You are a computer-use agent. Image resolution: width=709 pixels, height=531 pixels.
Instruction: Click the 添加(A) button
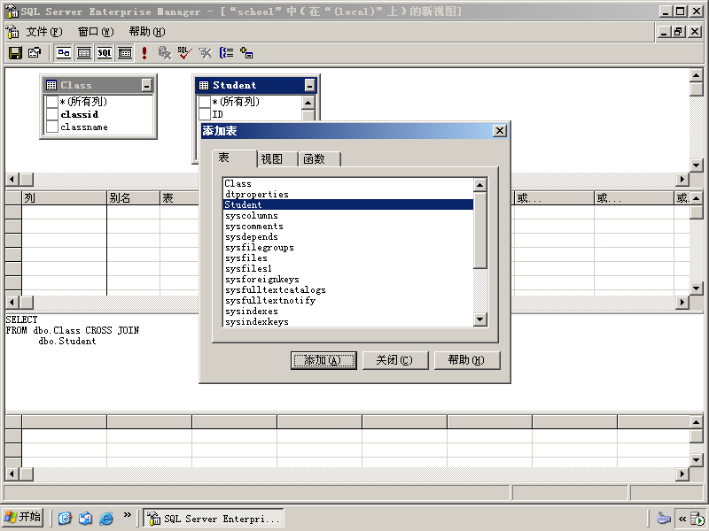323,360
